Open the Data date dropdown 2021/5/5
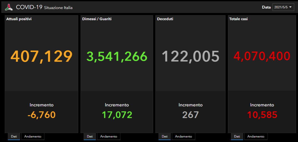Screen dimensions: 298x142 coord(283,7)
